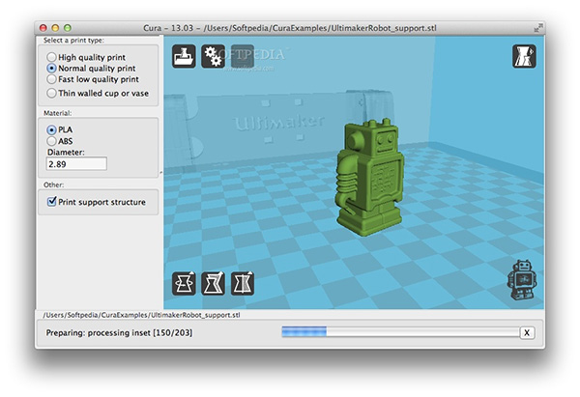The image size is (580, 397).
Task: Click the disabled Print button icon
Action: (243, 57)
